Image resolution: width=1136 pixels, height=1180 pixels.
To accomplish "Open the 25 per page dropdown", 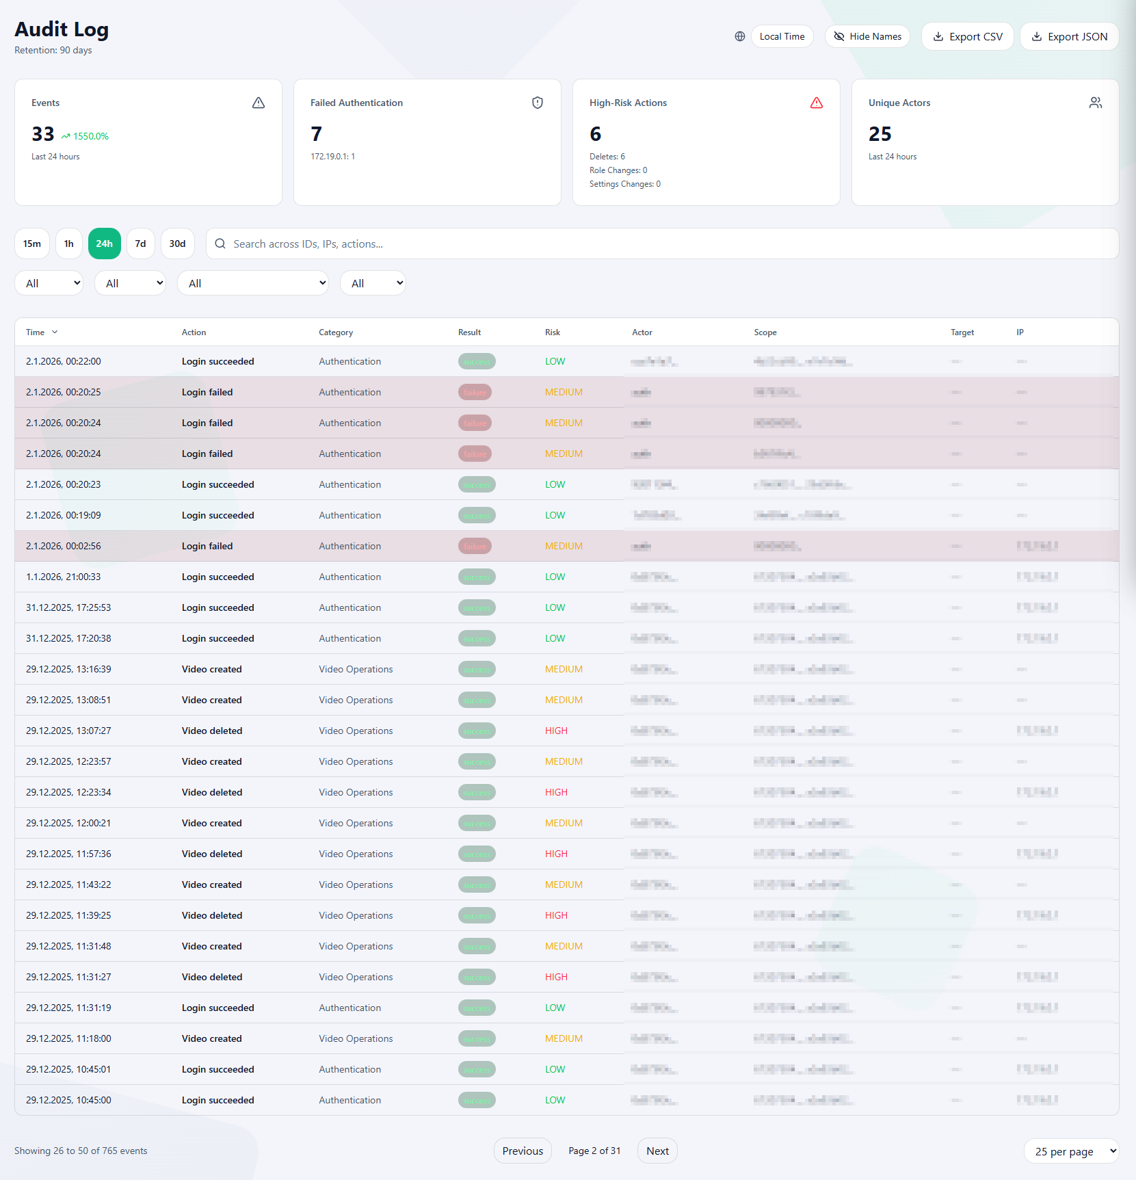I will [x=1072, y=1151].
